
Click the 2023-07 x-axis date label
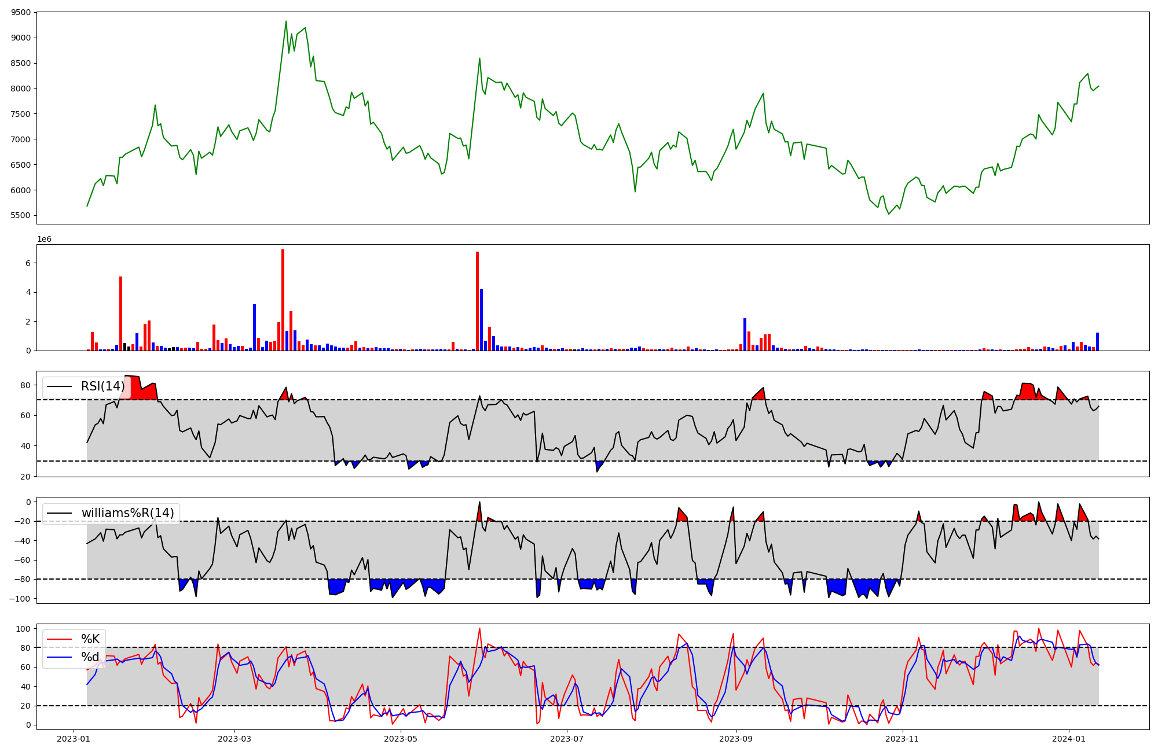(x=566, y=739)
